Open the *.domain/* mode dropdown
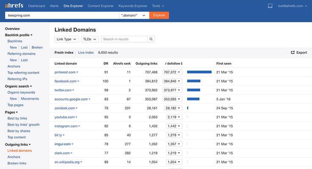 point(134,15)
